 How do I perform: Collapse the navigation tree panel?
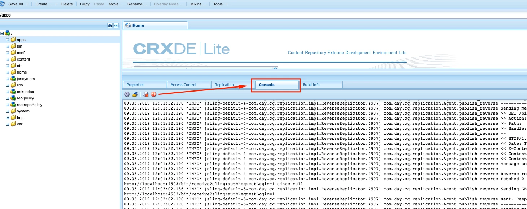click(x=116, y=26)
